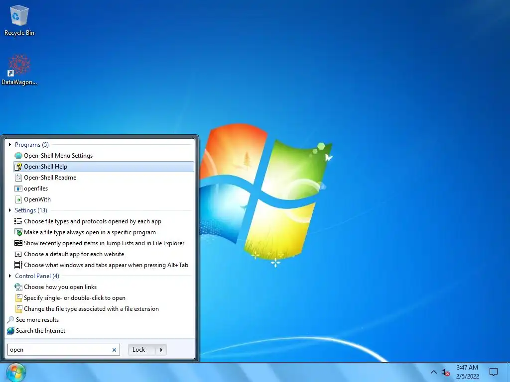Click See more results
510x382 pixels.
37,320
